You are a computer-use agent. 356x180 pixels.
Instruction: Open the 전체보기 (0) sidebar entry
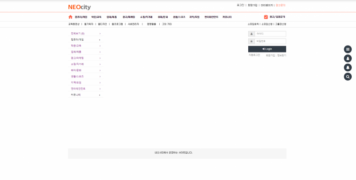pos(86,33)
